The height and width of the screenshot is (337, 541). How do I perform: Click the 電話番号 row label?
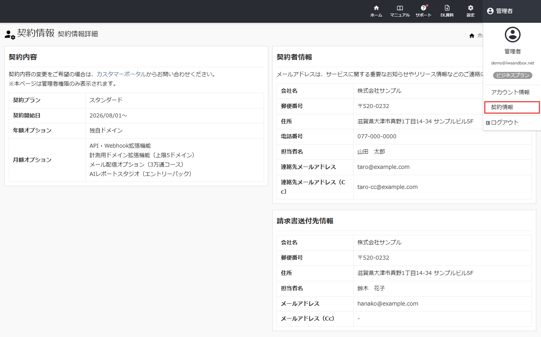(292, 136)
